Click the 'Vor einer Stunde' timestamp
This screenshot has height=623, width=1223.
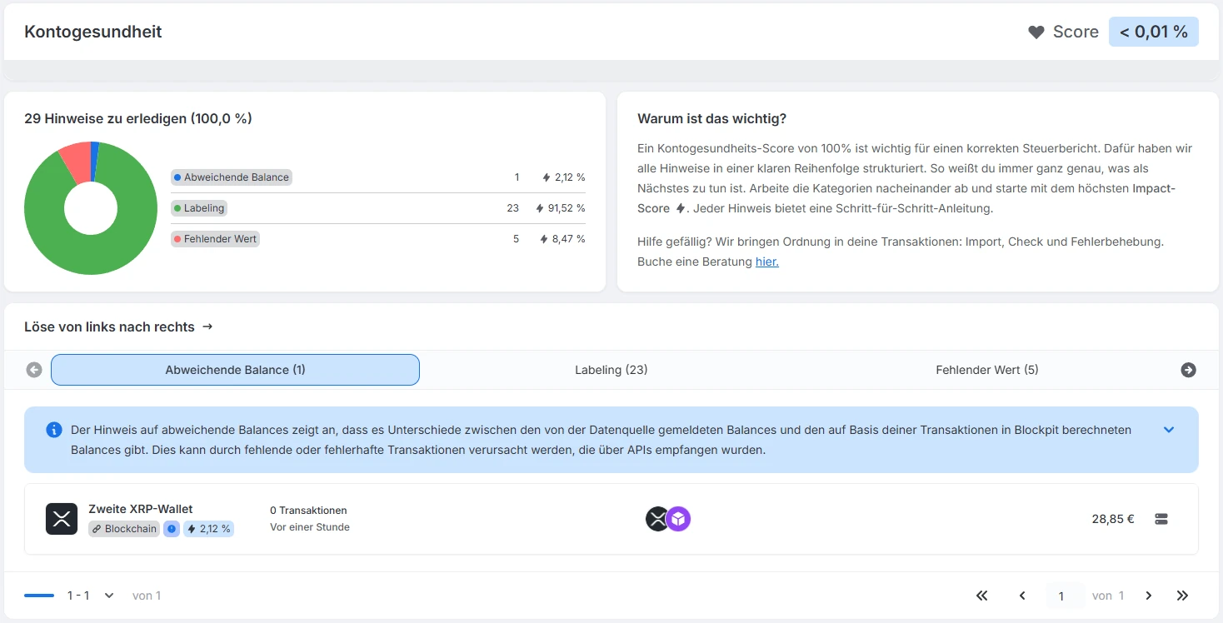point(310,527)
